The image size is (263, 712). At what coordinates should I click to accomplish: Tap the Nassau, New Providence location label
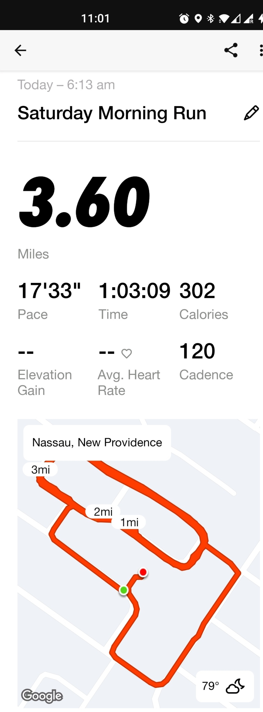tap(97, 442)
